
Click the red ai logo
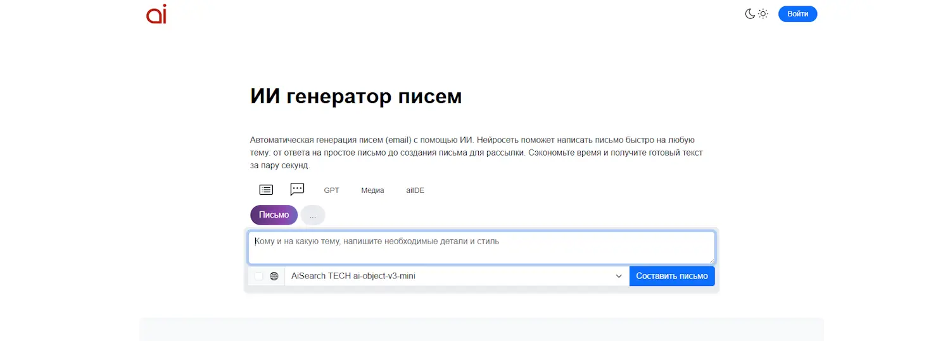156,14
